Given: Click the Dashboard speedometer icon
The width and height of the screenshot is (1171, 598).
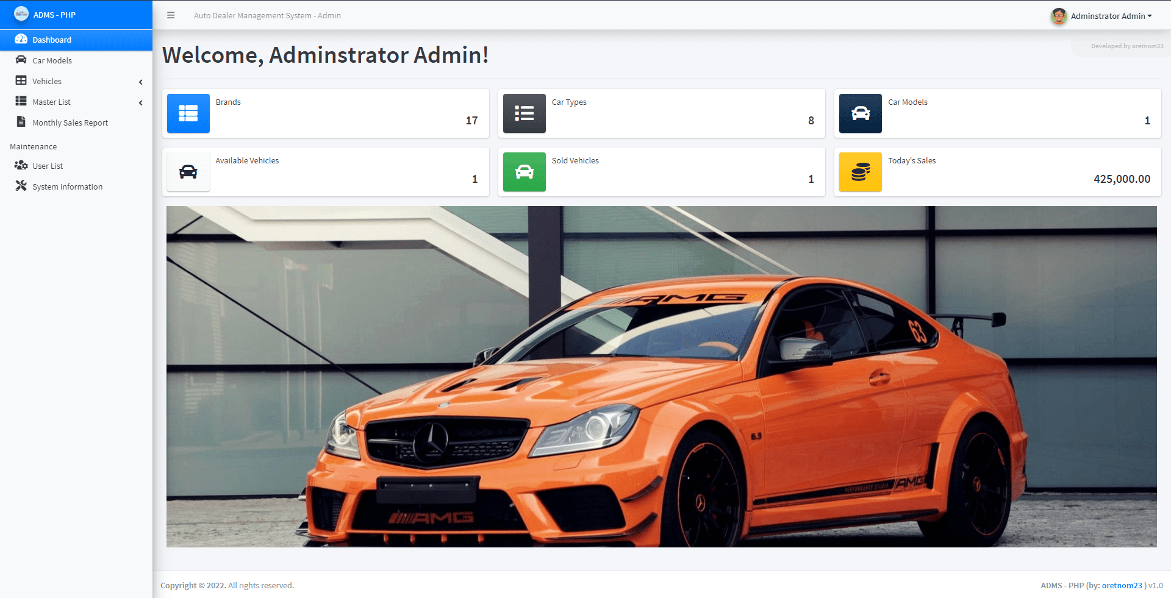Looking at the screenshot, I should [x=21, y=39].
